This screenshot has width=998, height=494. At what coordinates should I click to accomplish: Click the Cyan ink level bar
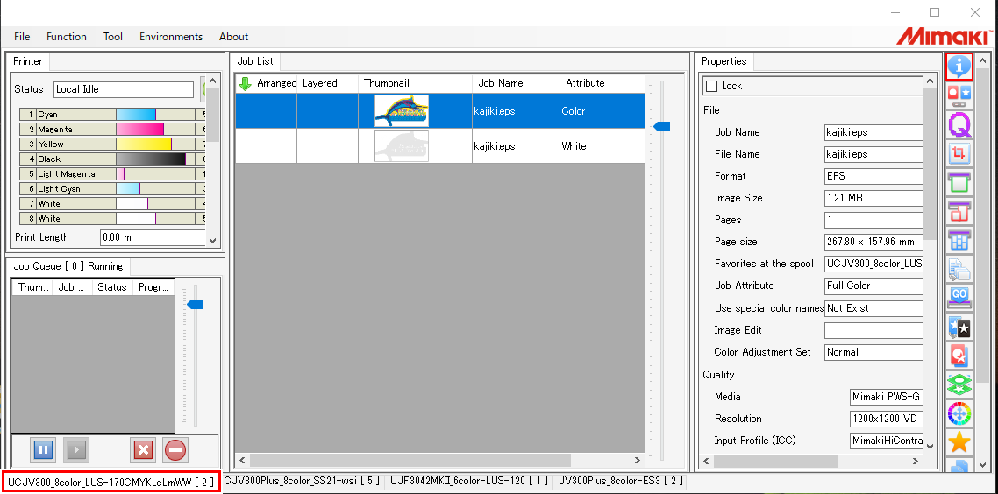point(155,115)
